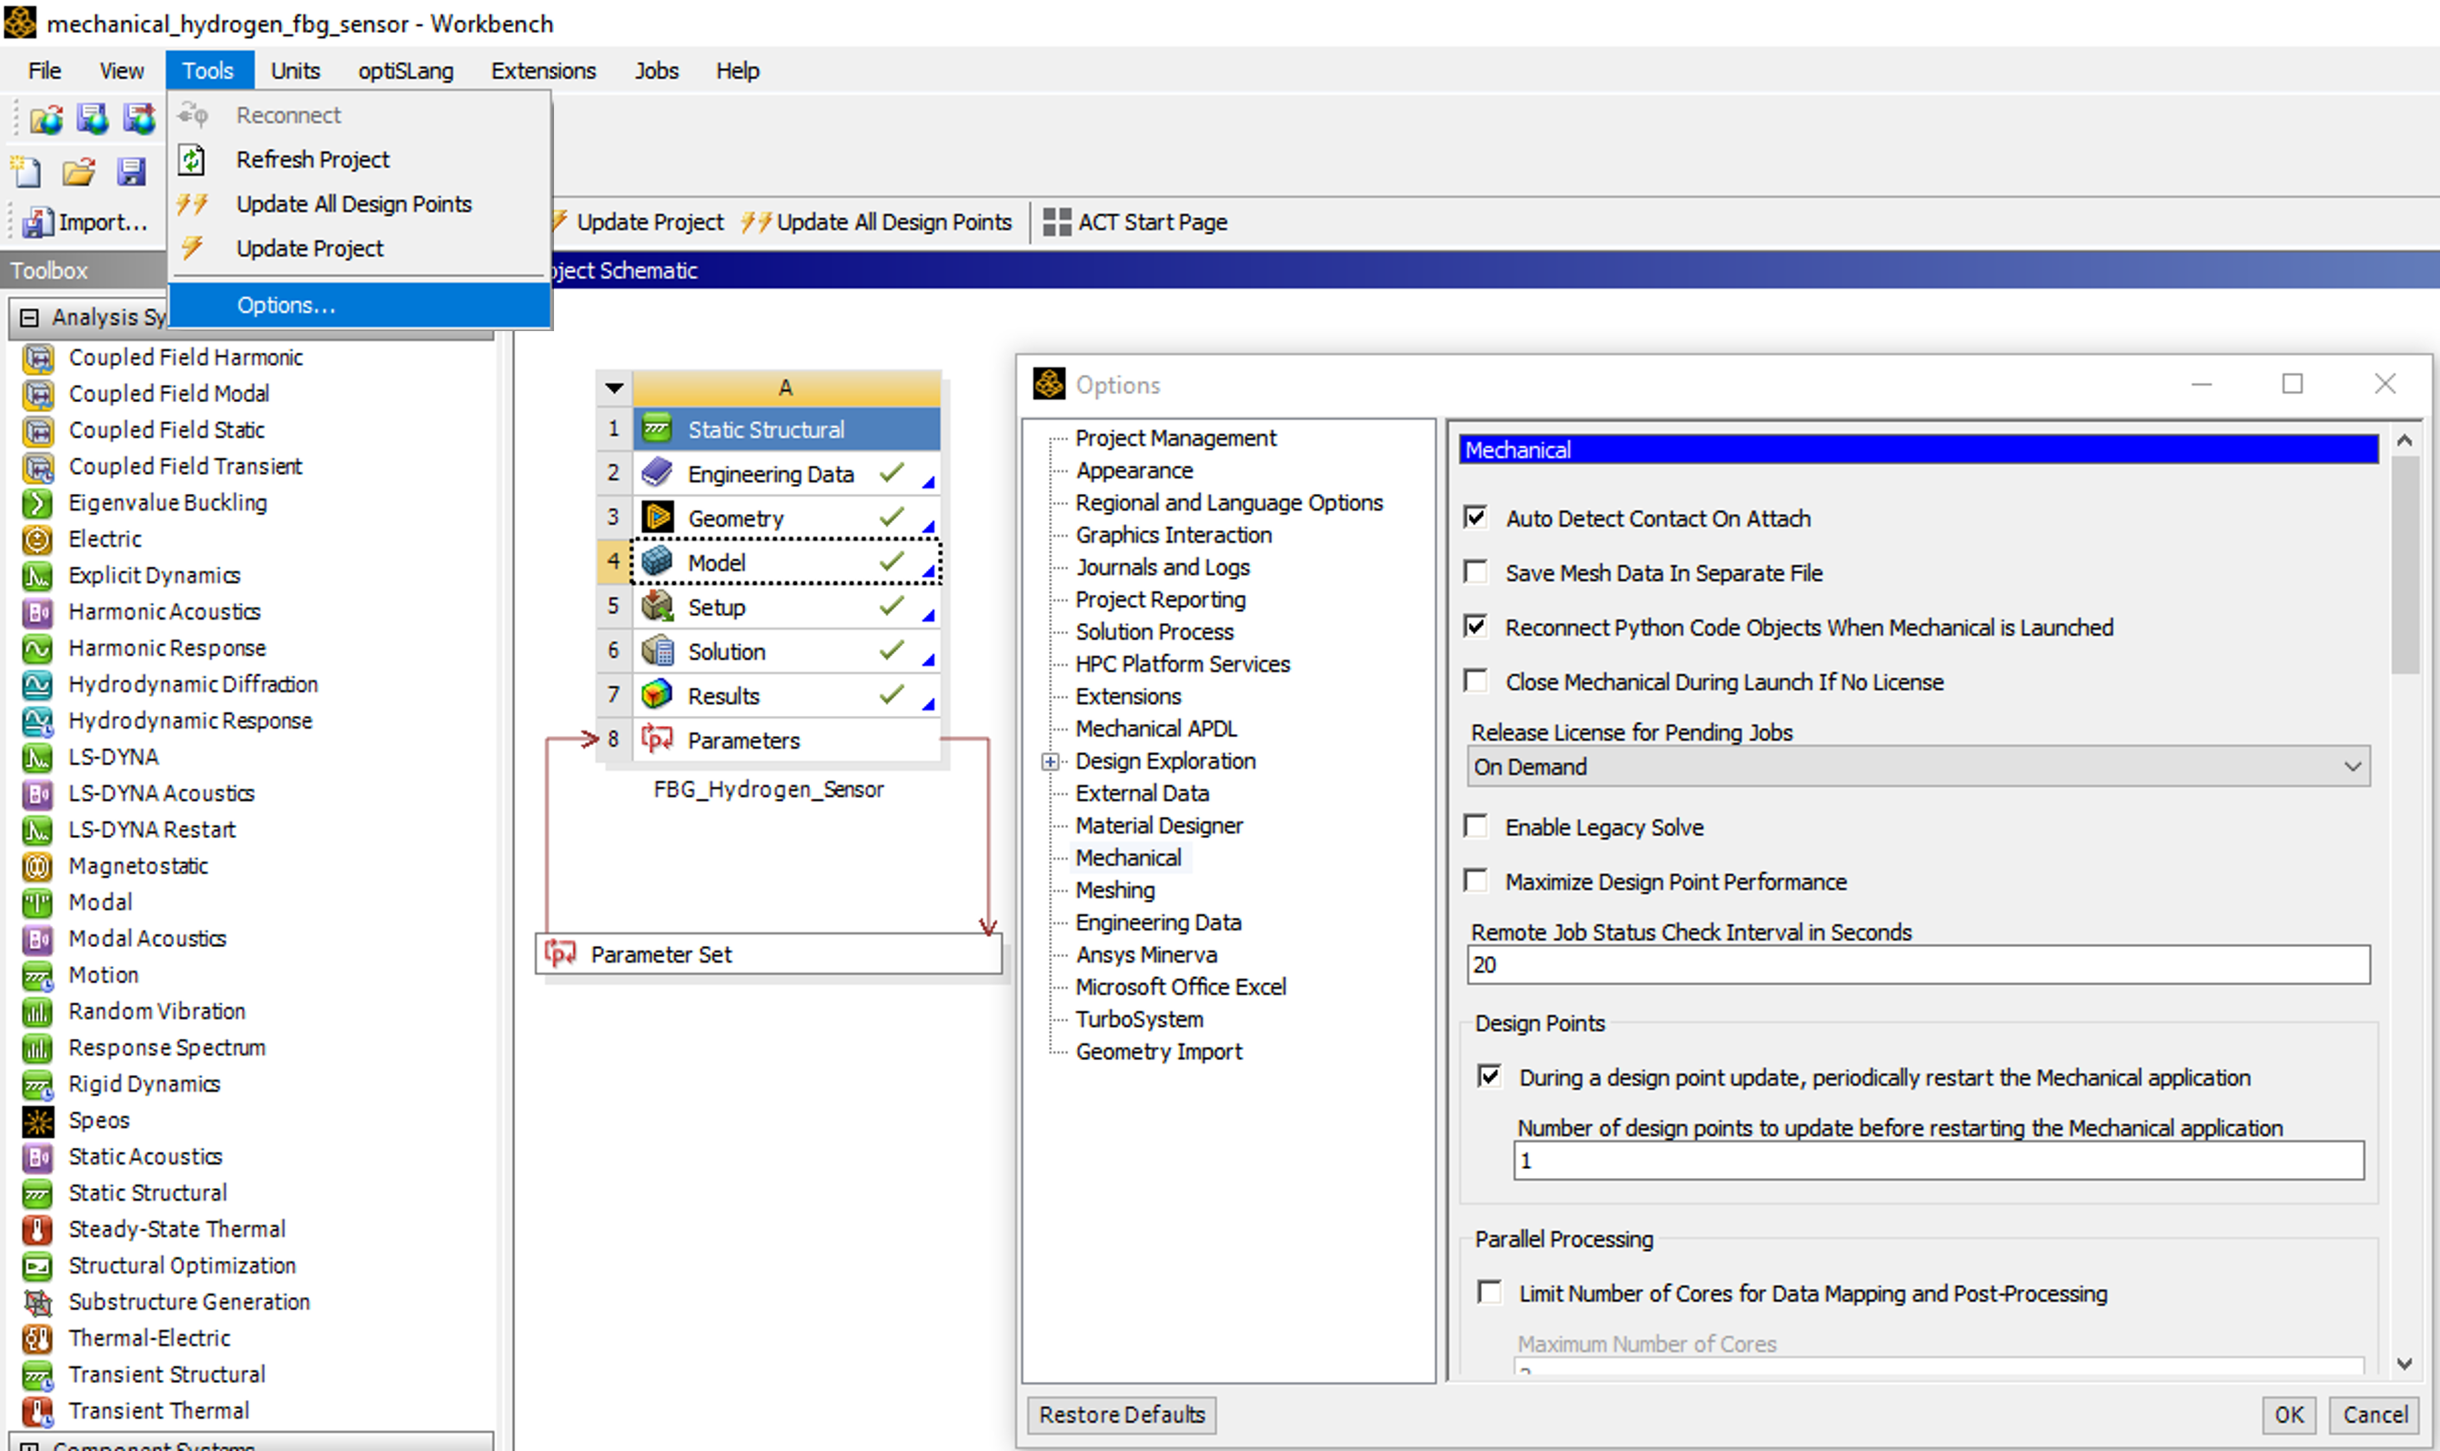Viewport: 2440px width, 1451px height.
Task: Open the Units menu
Action: 296,70
